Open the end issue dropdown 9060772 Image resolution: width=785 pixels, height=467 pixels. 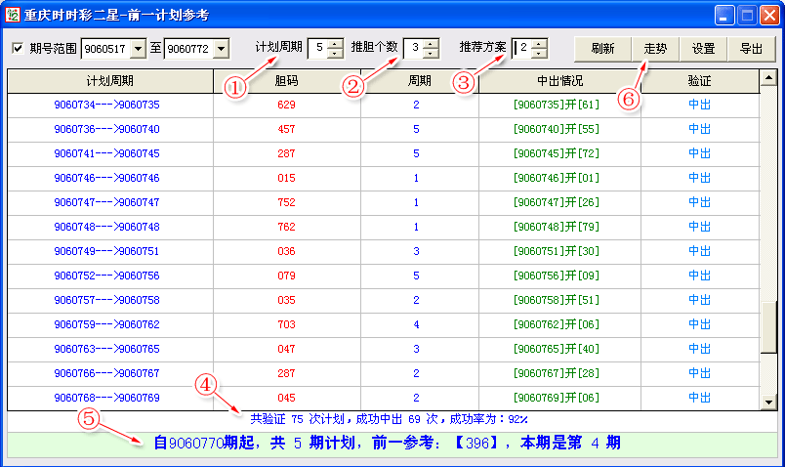pos(222,49)
